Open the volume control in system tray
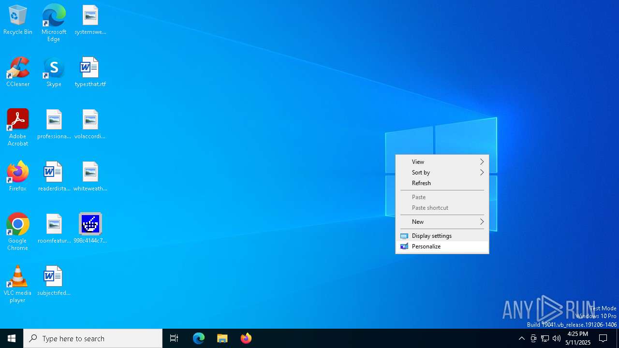Screen dimensions: 619x348 coord(557,338)
